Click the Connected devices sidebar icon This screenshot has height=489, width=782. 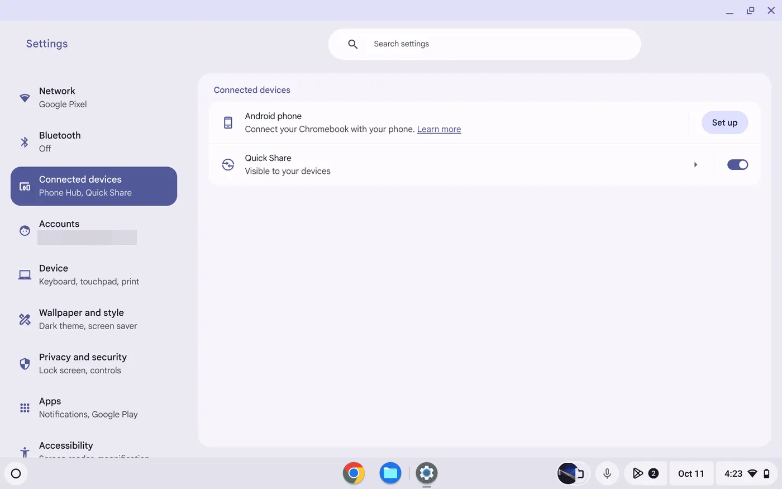25,187
